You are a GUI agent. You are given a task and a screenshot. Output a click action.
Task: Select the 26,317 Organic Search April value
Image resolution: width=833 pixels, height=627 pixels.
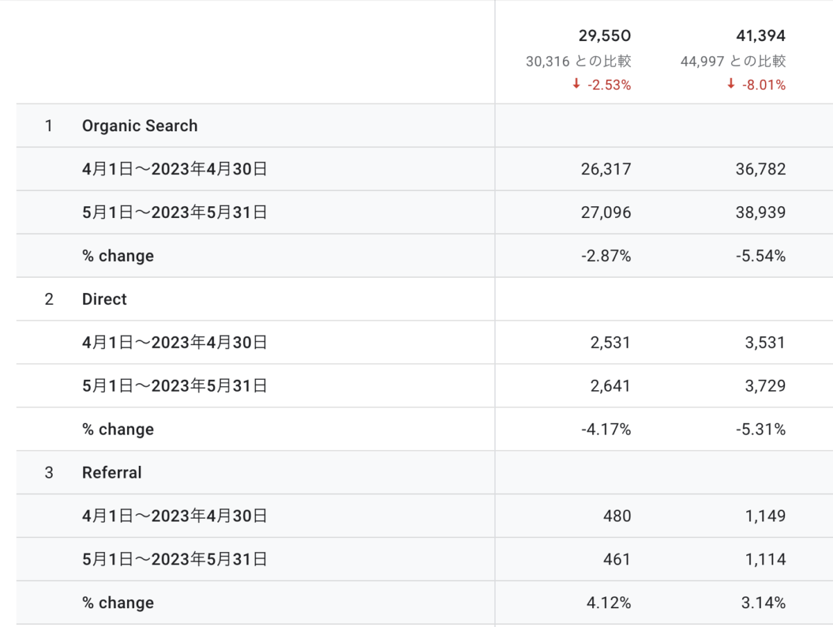(605, 169)
